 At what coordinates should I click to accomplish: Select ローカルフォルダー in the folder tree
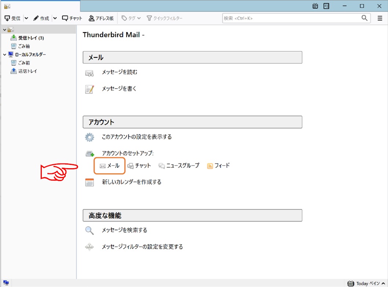click(x=27, y=54)
